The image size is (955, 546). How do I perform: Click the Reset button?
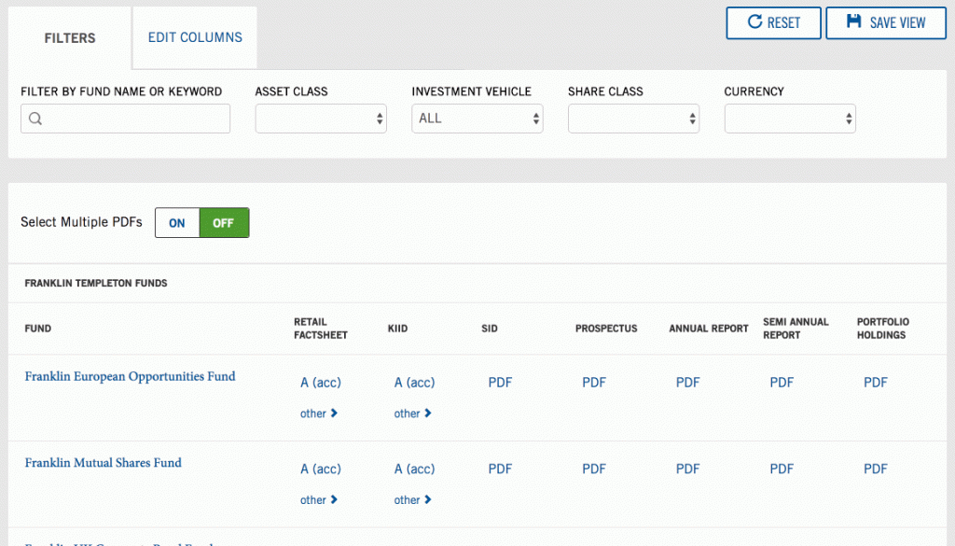[773, 23]
